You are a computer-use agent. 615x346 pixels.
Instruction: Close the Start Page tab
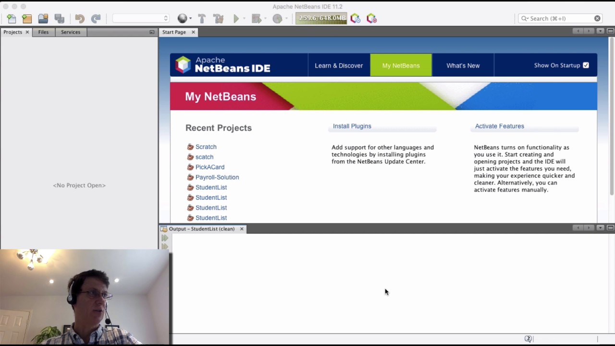(193, 32)
